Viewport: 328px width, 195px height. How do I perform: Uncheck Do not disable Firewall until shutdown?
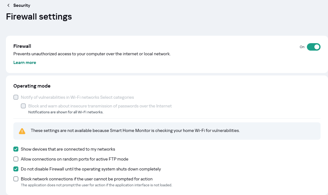coord(16,169)
